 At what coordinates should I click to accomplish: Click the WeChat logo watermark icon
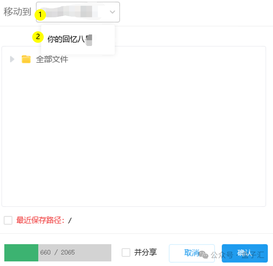(204, 255)
